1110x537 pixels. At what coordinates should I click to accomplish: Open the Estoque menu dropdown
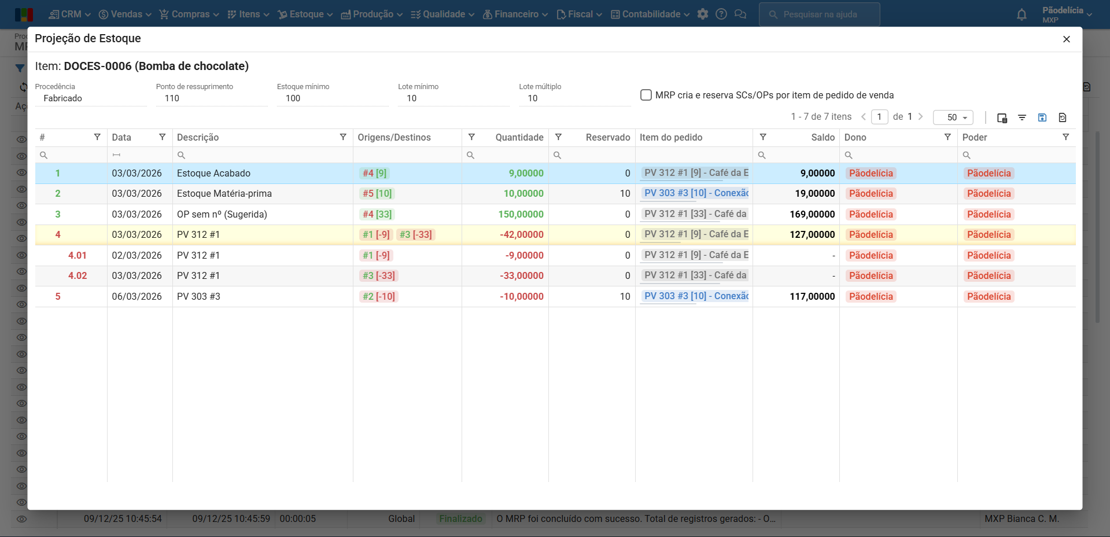click(x=305, y=14)
